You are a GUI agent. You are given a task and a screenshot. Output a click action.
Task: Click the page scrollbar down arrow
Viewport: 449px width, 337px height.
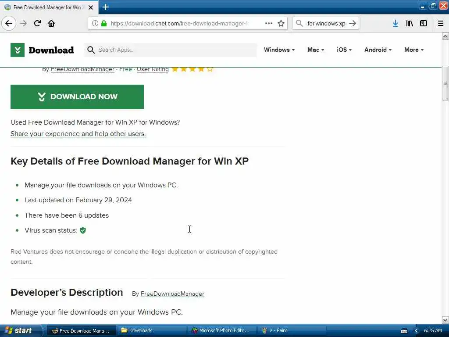pos(445,320)
